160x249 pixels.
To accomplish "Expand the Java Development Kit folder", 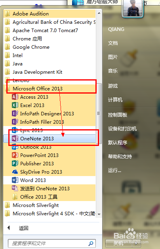I will pos(50,72).
